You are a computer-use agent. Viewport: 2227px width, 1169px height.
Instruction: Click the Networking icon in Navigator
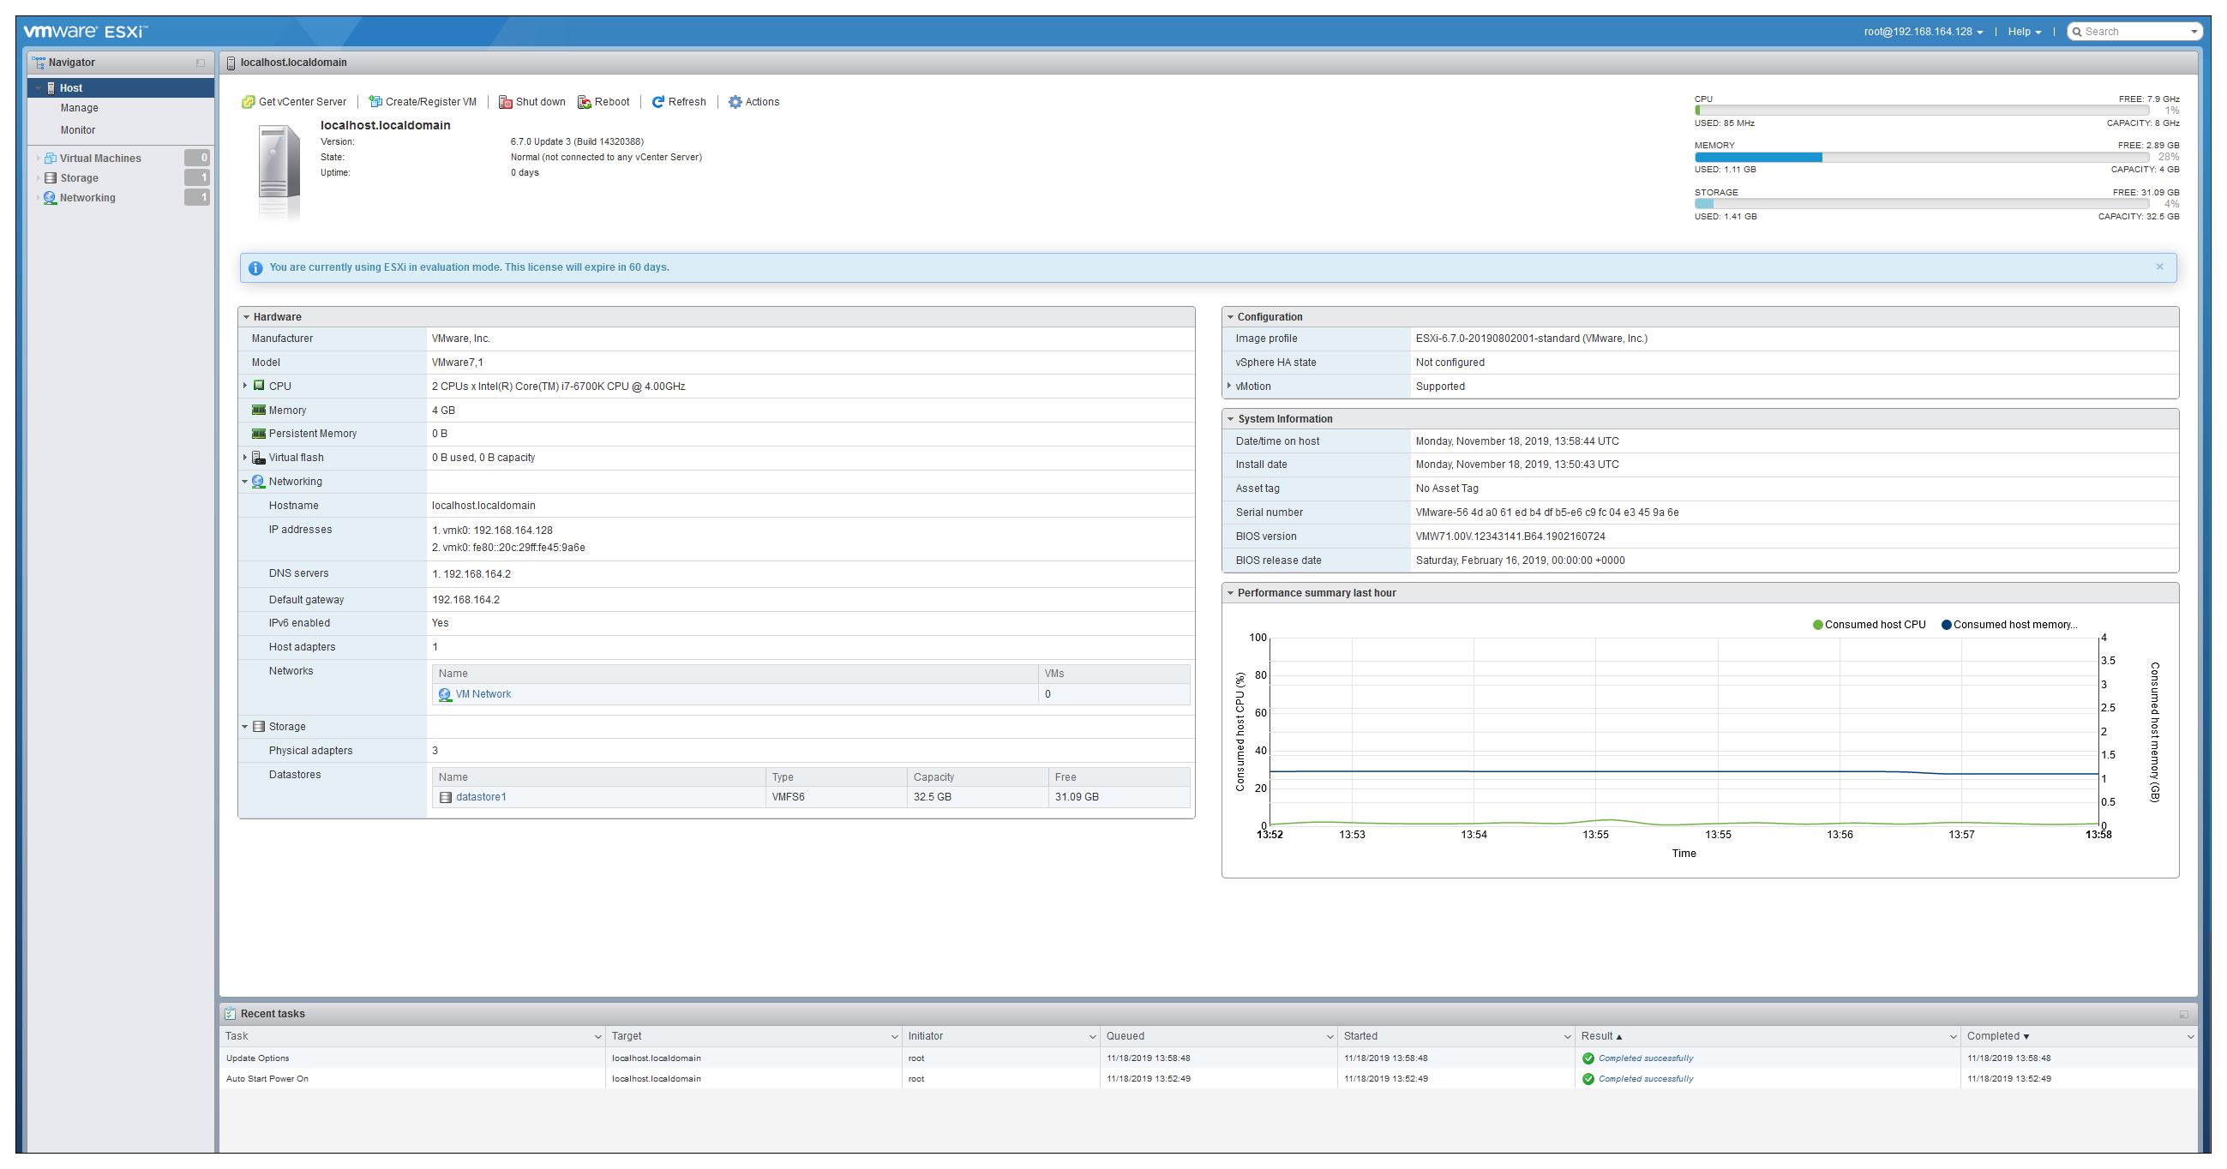pyautogui.click(x=50, y=198)
